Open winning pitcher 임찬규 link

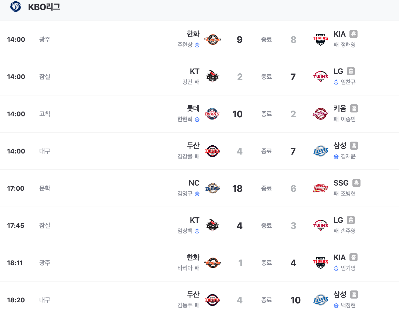click(x=348, y=82)
